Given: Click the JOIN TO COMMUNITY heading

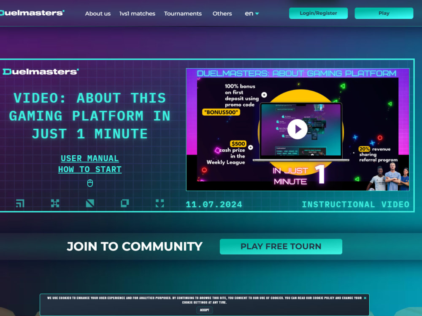Looking at the screenshot, I should 135,247.
